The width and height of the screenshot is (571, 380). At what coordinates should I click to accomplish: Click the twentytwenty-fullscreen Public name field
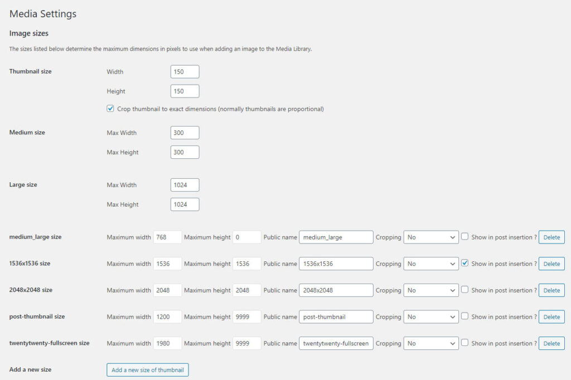(336, 344)
